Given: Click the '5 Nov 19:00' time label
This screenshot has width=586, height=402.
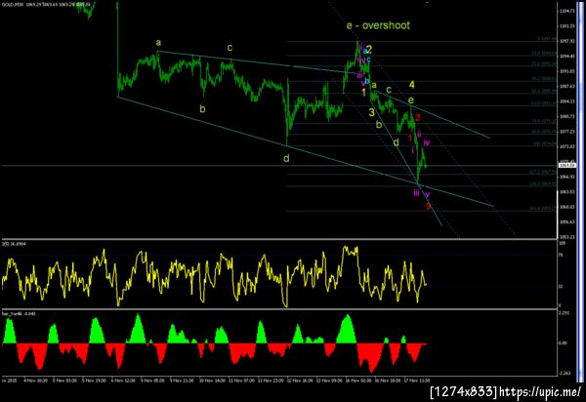Looking at the screenshot, I should click(94, 381).
